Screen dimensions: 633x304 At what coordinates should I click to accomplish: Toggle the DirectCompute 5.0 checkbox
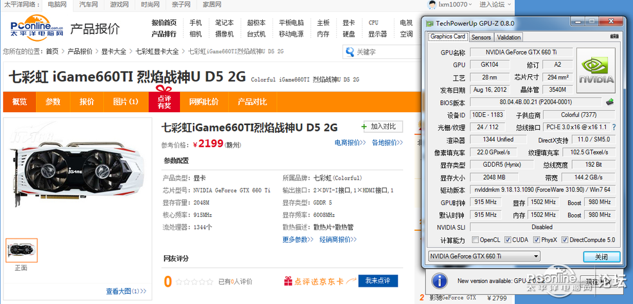click(x=565, y=240)
